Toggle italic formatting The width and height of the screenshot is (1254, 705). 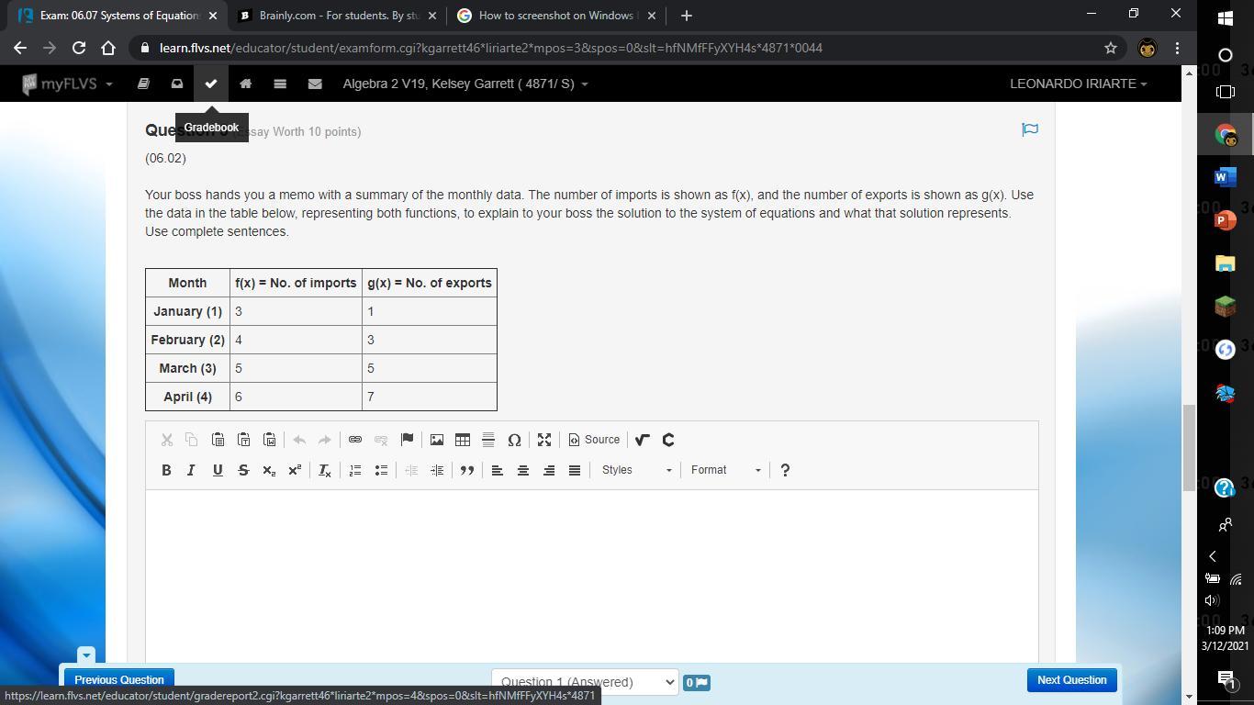point(191,470)
